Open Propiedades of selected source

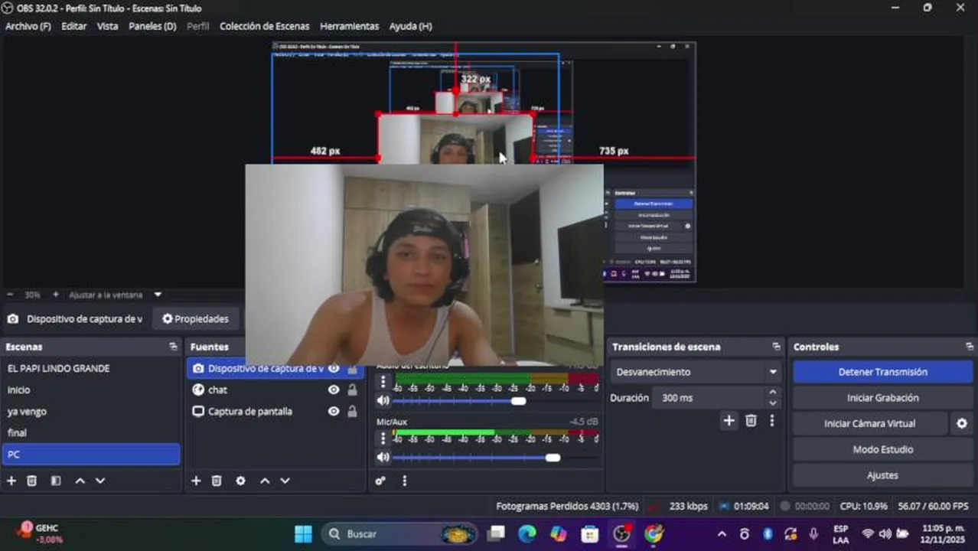195,319
